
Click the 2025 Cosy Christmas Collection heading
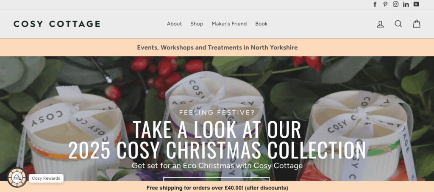tap(217, 150)
